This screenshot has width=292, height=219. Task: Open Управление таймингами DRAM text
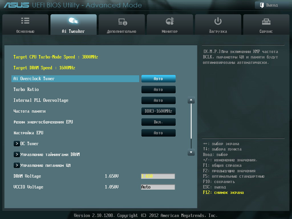50,154
